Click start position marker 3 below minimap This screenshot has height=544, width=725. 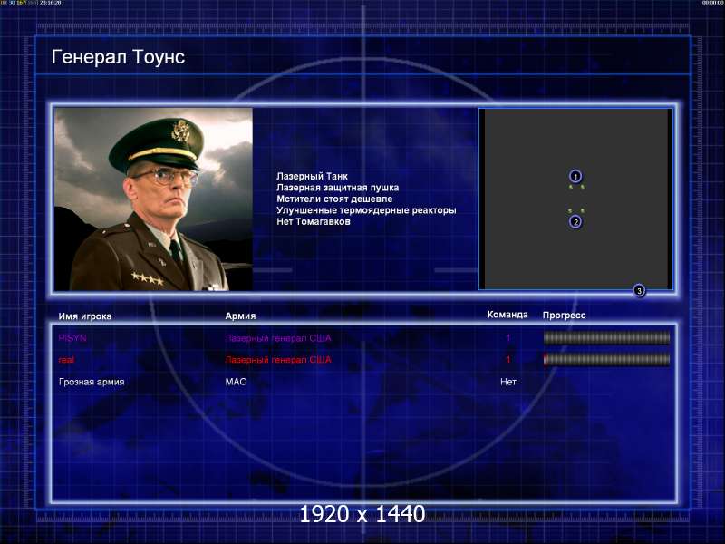tap(639, 290)
